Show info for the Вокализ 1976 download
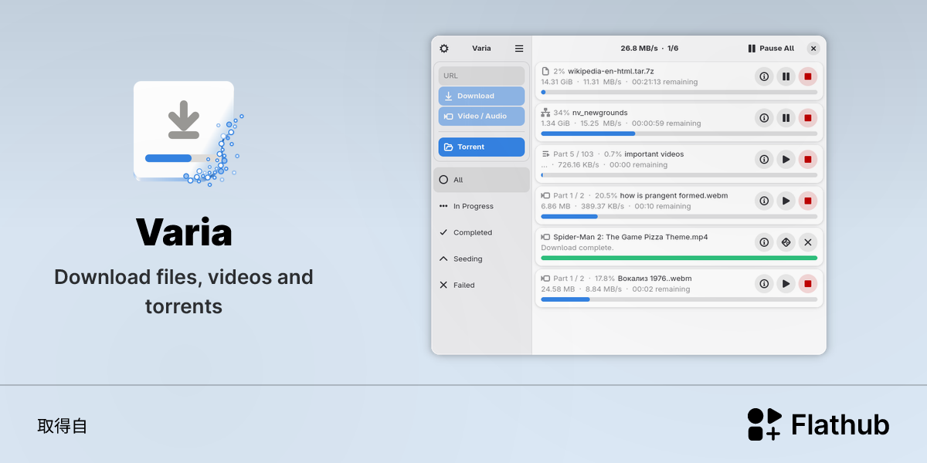 point(764,284)
